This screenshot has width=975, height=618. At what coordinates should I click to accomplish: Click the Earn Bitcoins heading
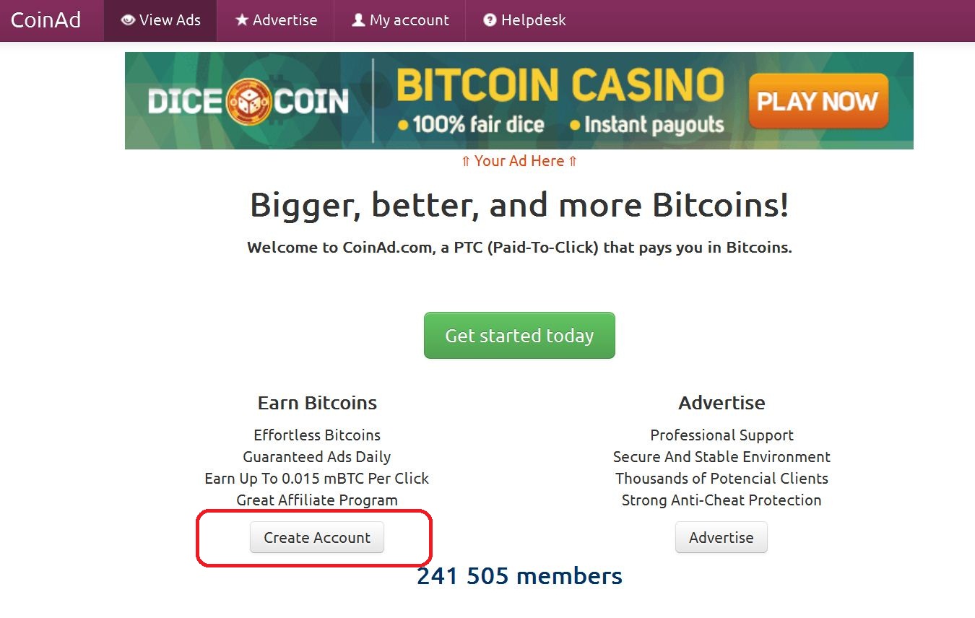317,403
